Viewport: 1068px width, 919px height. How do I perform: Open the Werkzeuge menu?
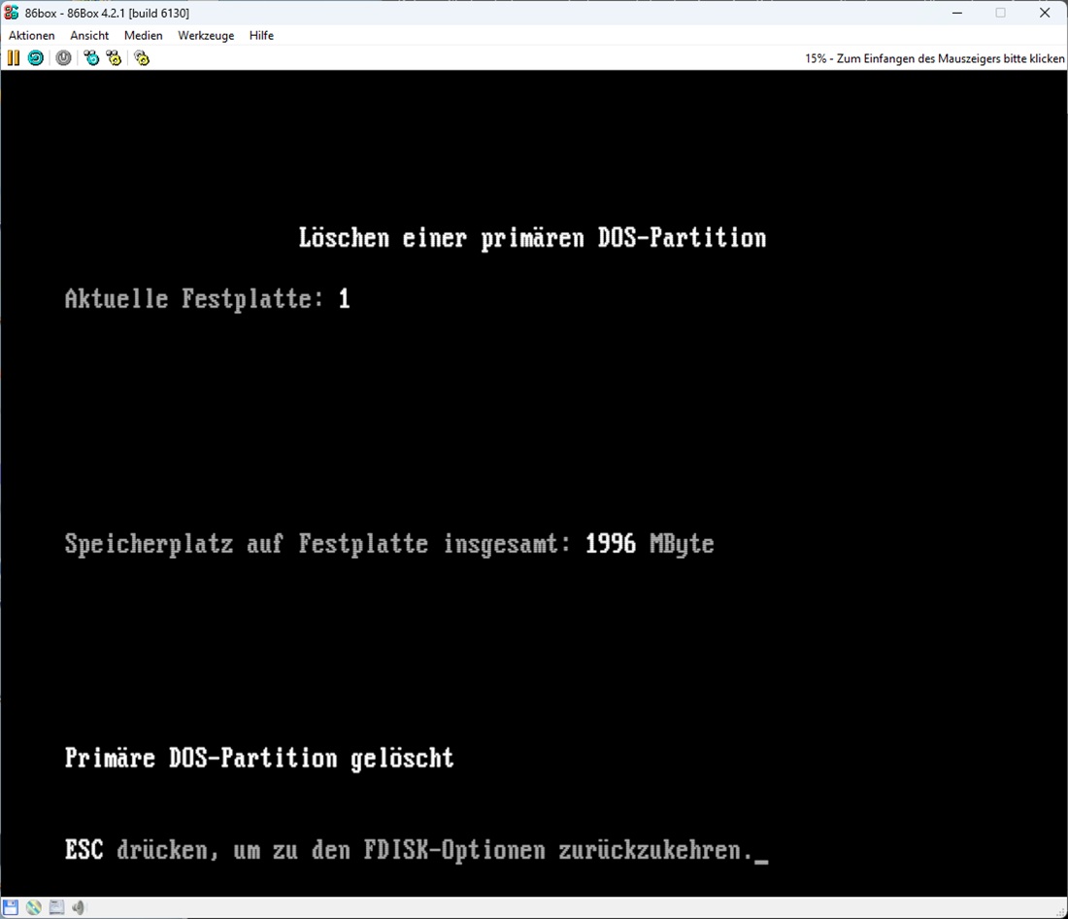(x=206, y=36)
